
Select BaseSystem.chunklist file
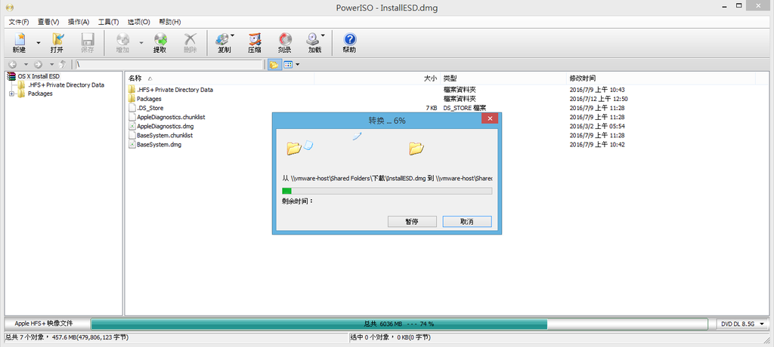[x=164, y=135]
